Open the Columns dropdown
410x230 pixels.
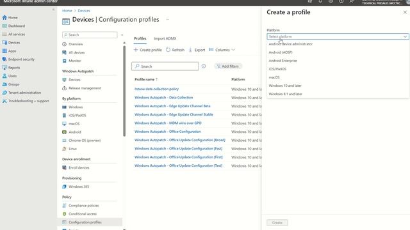(222, 50)
